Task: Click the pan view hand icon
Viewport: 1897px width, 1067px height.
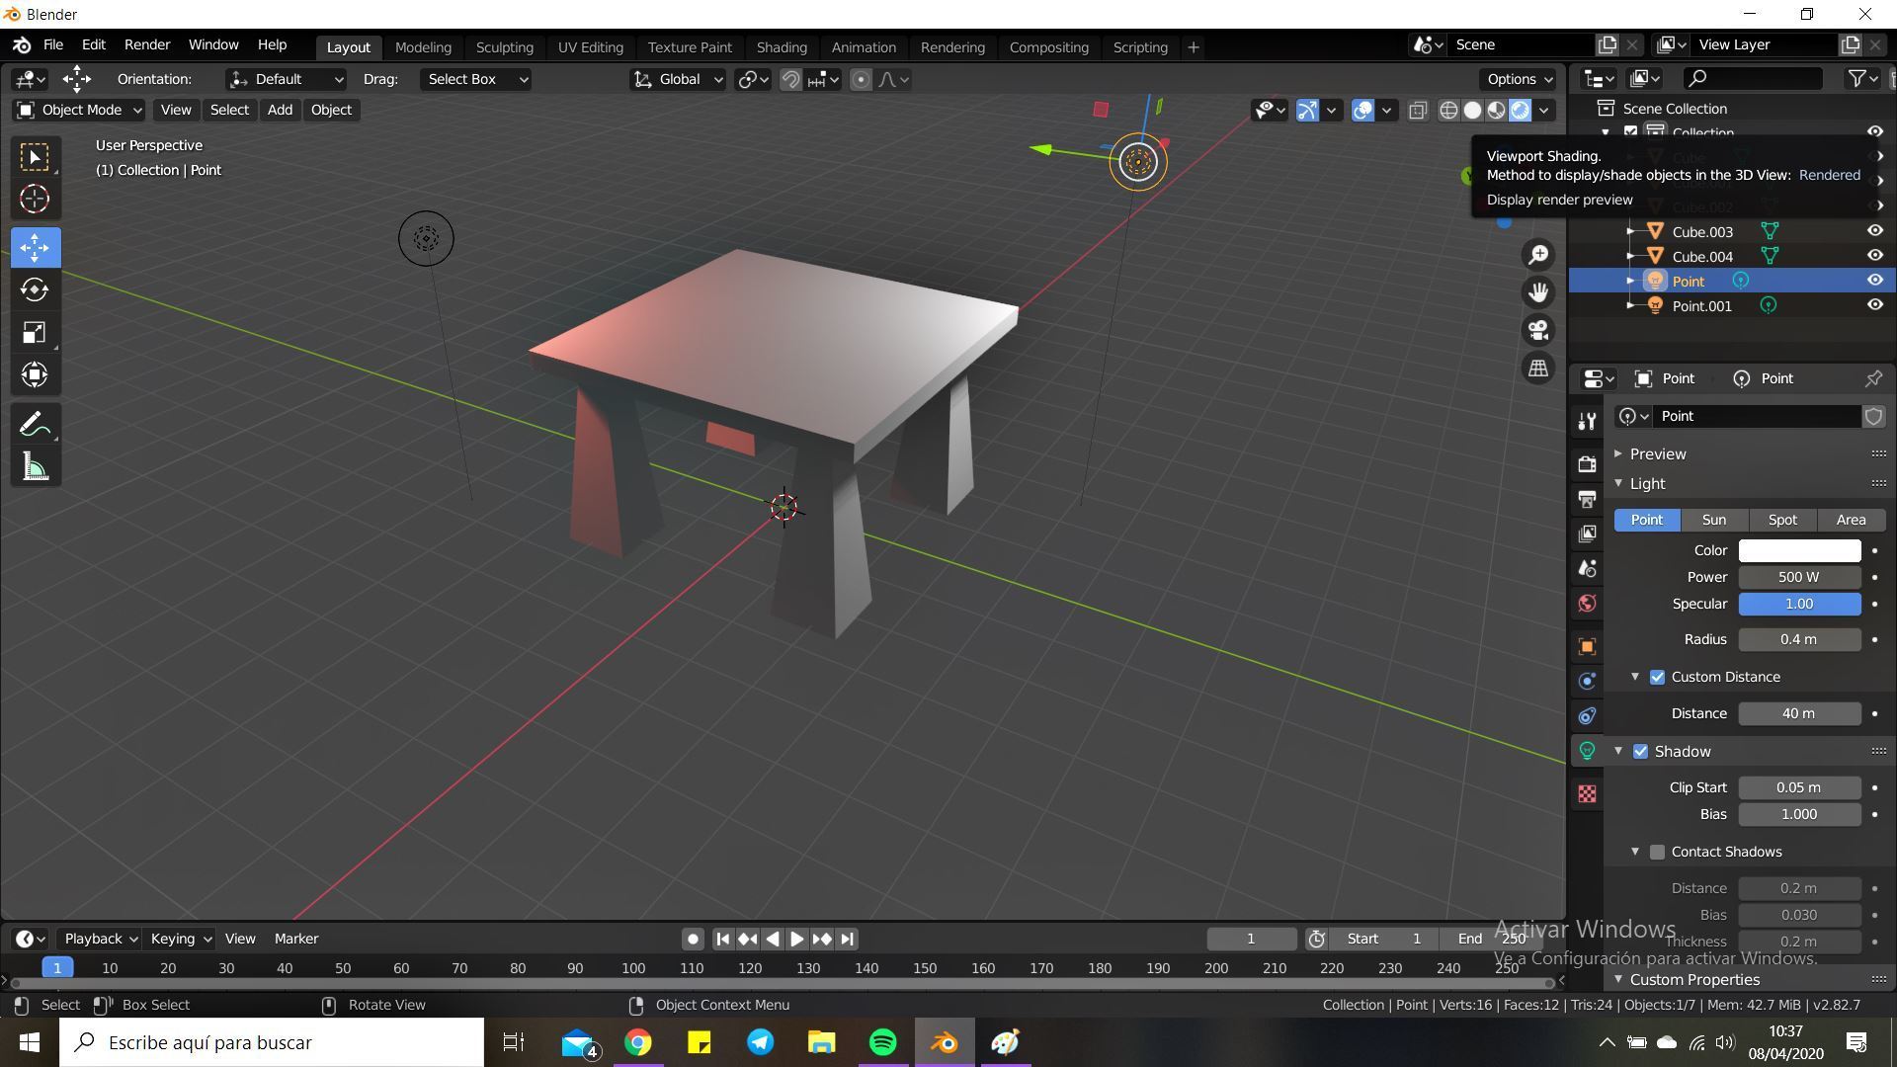Action: click(1538, 291)
